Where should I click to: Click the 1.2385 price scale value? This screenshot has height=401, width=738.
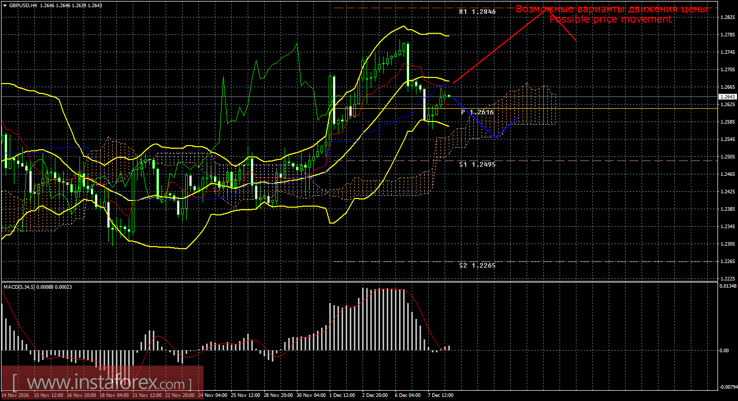(727, 209)
